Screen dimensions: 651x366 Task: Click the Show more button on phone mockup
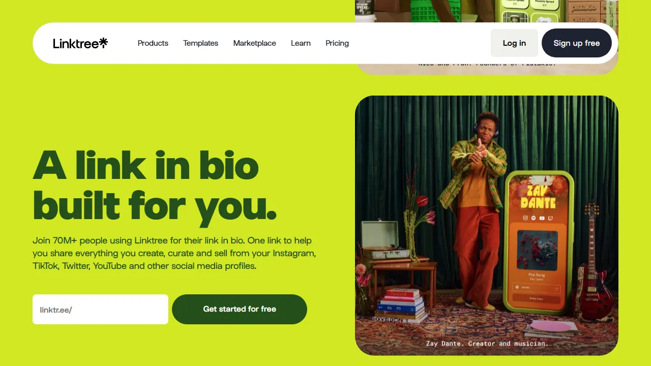537,299
